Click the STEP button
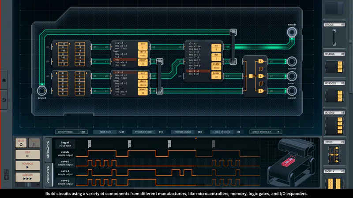Image resolution: width=353 pixels, height=198 pixels. [27, 154]
